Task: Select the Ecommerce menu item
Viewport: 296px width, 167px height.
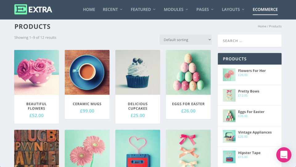Action: click(x=265, y=10)
